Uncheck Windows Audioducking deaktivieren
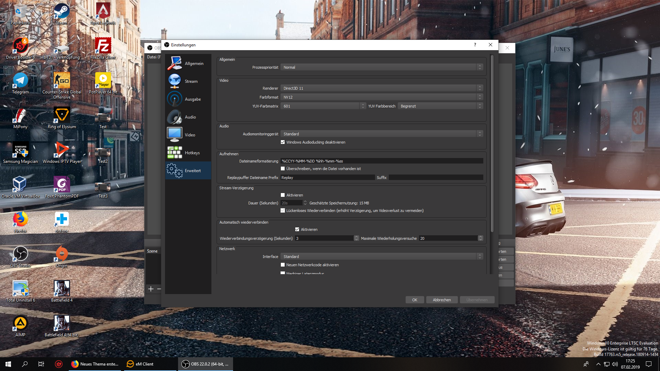The height and width of the screenshot is (371, 660). coord(283,142)
